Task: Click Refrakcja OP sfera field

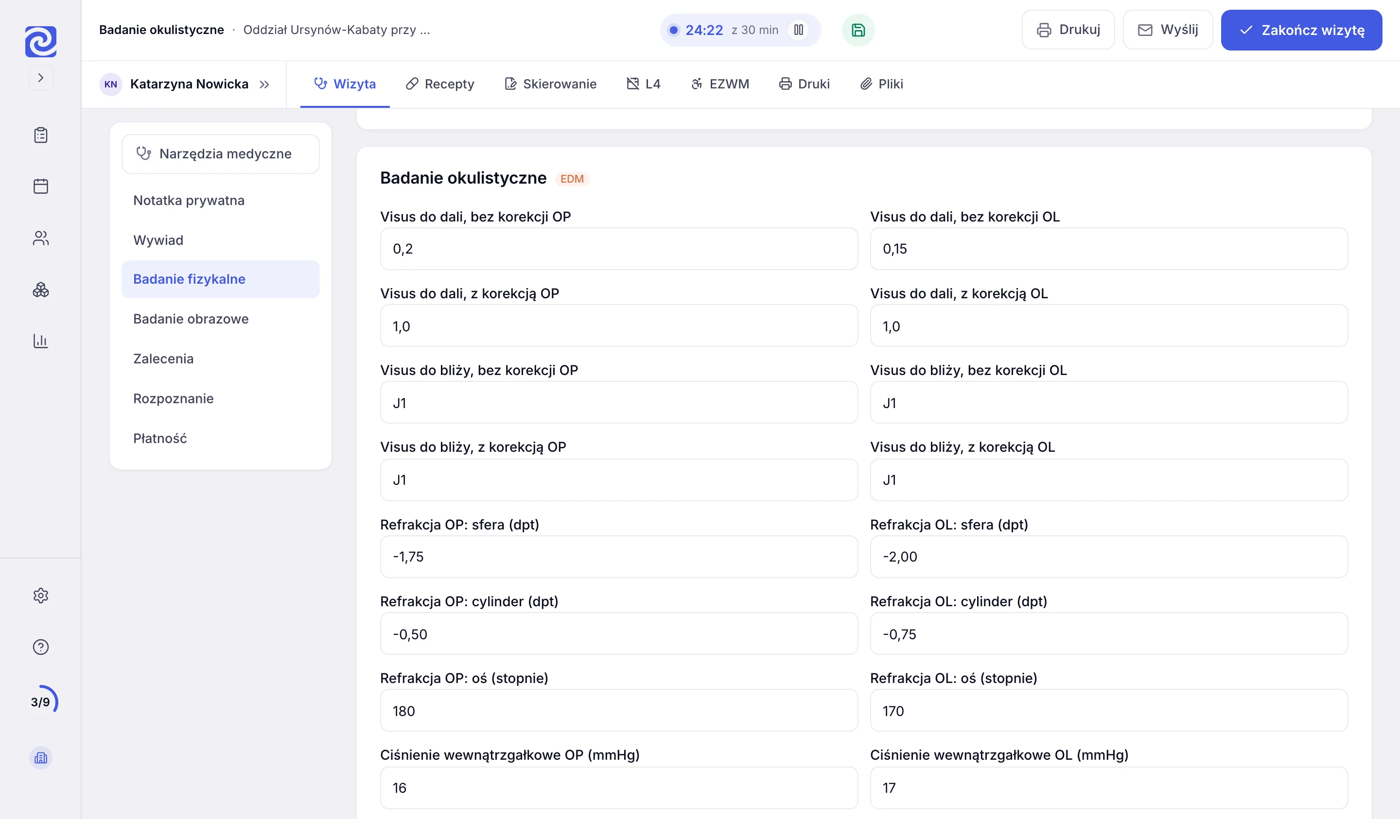Action: click(619, 557)
